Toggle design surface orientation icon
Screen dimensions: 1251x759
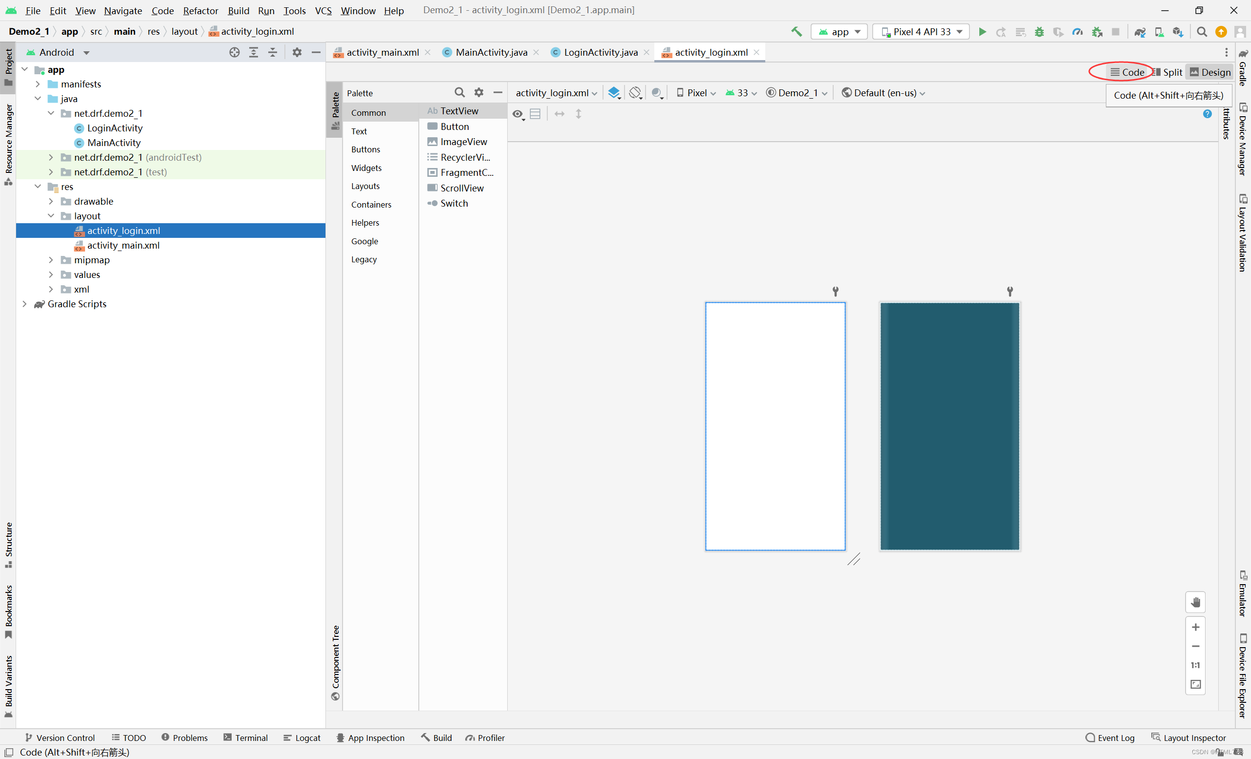point(635,93)
